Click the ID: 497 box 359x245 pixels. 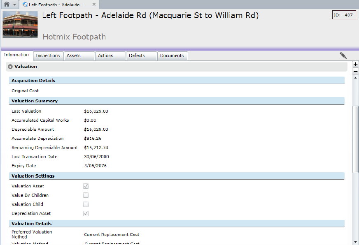point(344,15)
